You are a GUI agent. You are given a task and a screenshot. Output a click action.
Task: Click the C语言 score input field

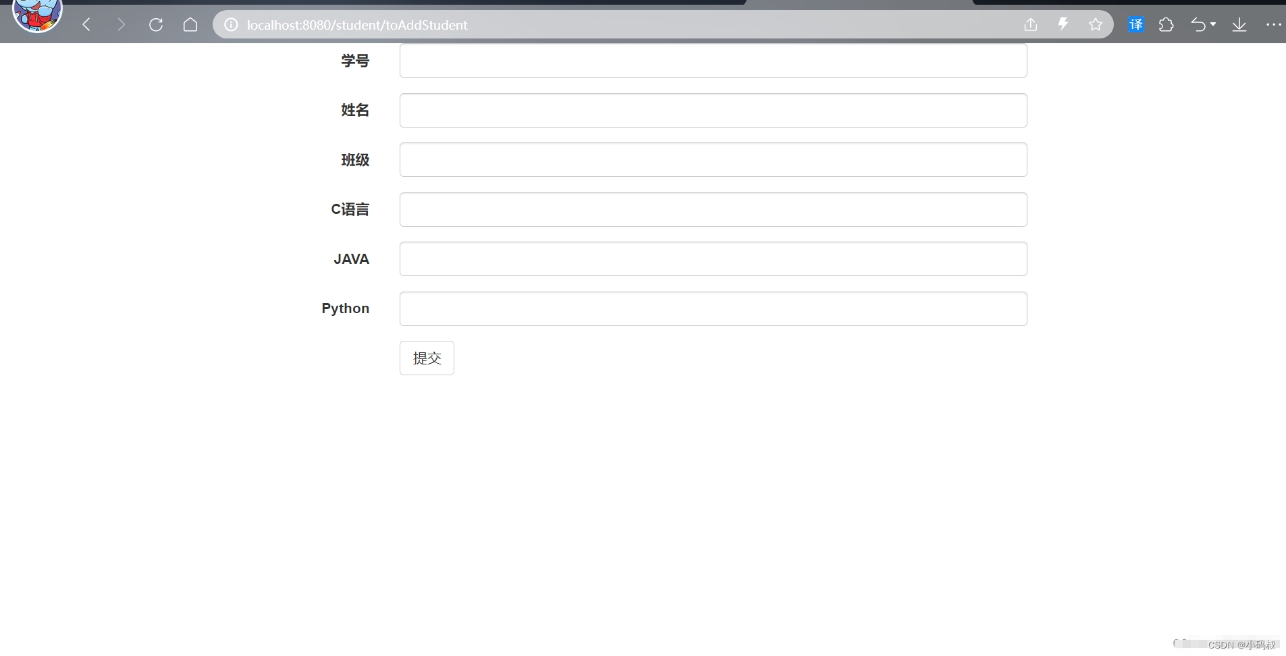[x=712, y=209]
